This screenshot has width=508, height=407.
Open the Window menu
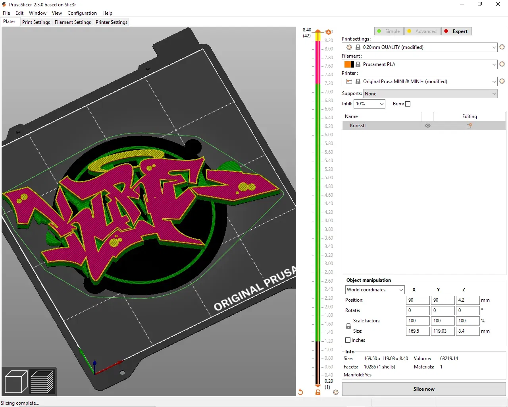pyautogui.click(x=38, y=13)
